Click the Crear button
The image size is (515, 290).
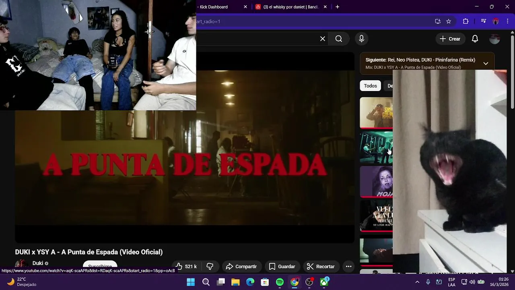450,39
